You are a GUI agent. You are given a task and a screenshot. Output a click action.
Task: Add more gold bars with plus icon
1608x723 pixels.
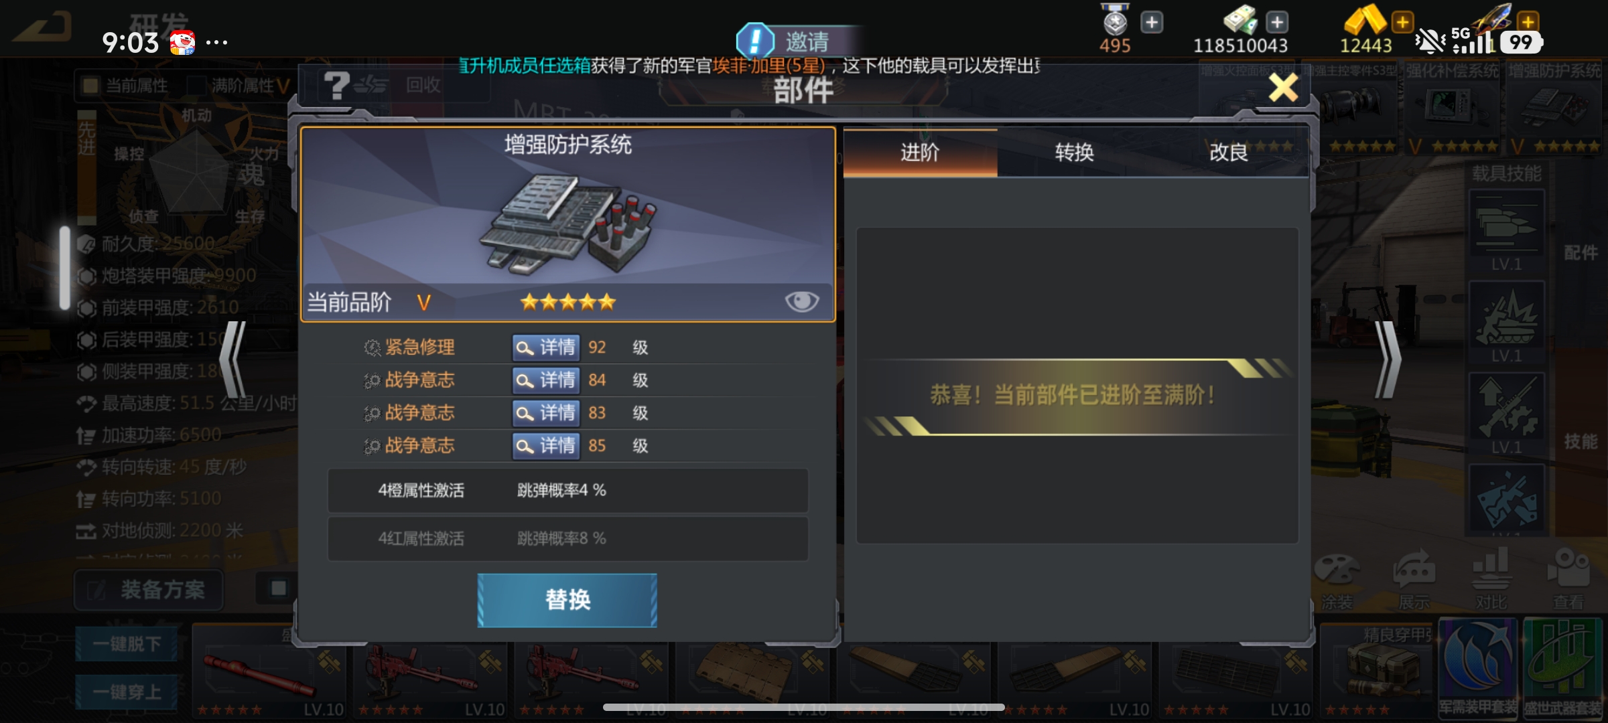coord(1402,22)
